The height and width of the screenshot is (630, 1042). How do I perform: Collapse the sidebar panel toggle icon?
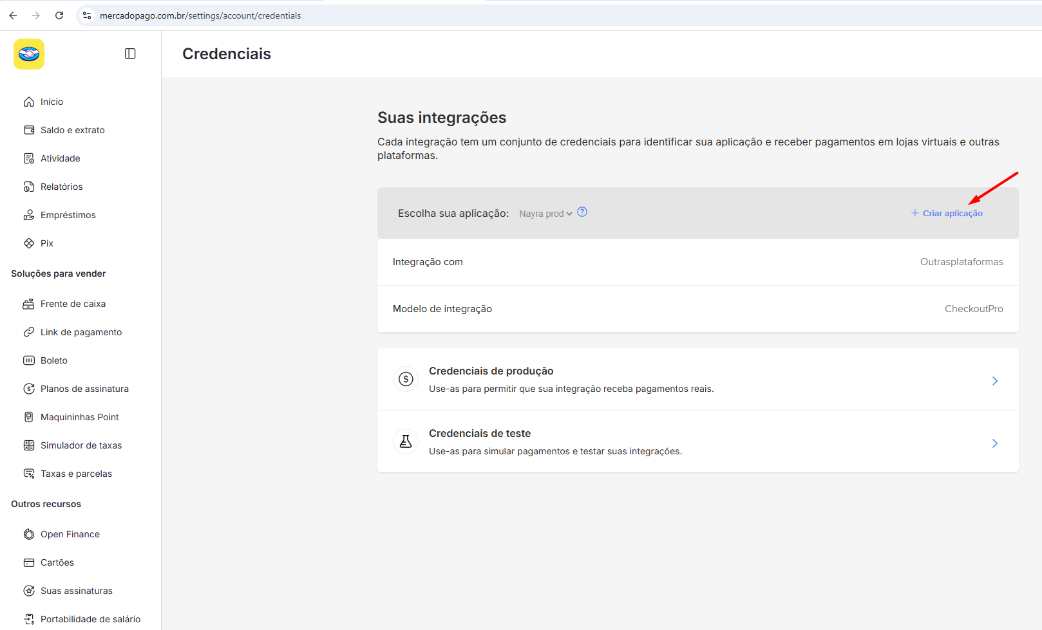[130, 53]
